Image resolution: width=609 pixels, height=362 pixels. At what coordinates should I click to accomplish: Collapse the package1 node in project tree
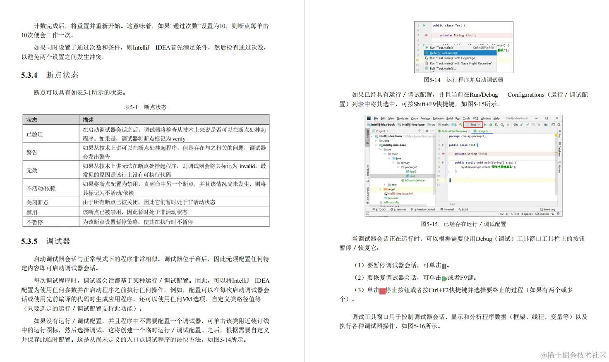click(x=398, y=167)
